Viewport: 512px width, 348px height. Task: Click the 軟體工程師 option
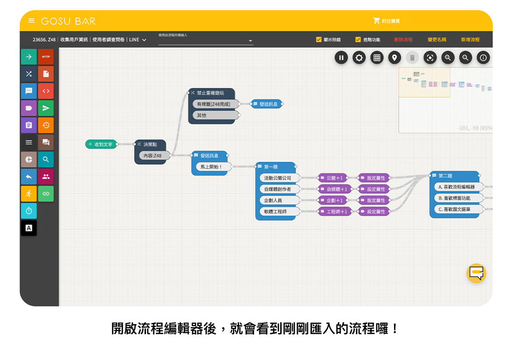click(280, 212)
